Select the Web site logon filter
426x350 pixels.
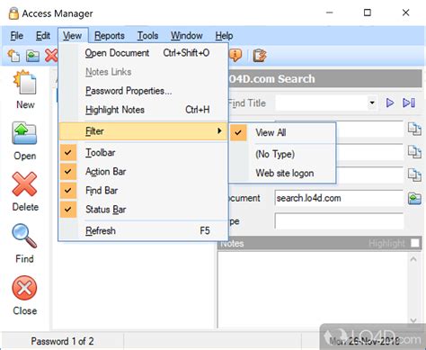[282, 173]
